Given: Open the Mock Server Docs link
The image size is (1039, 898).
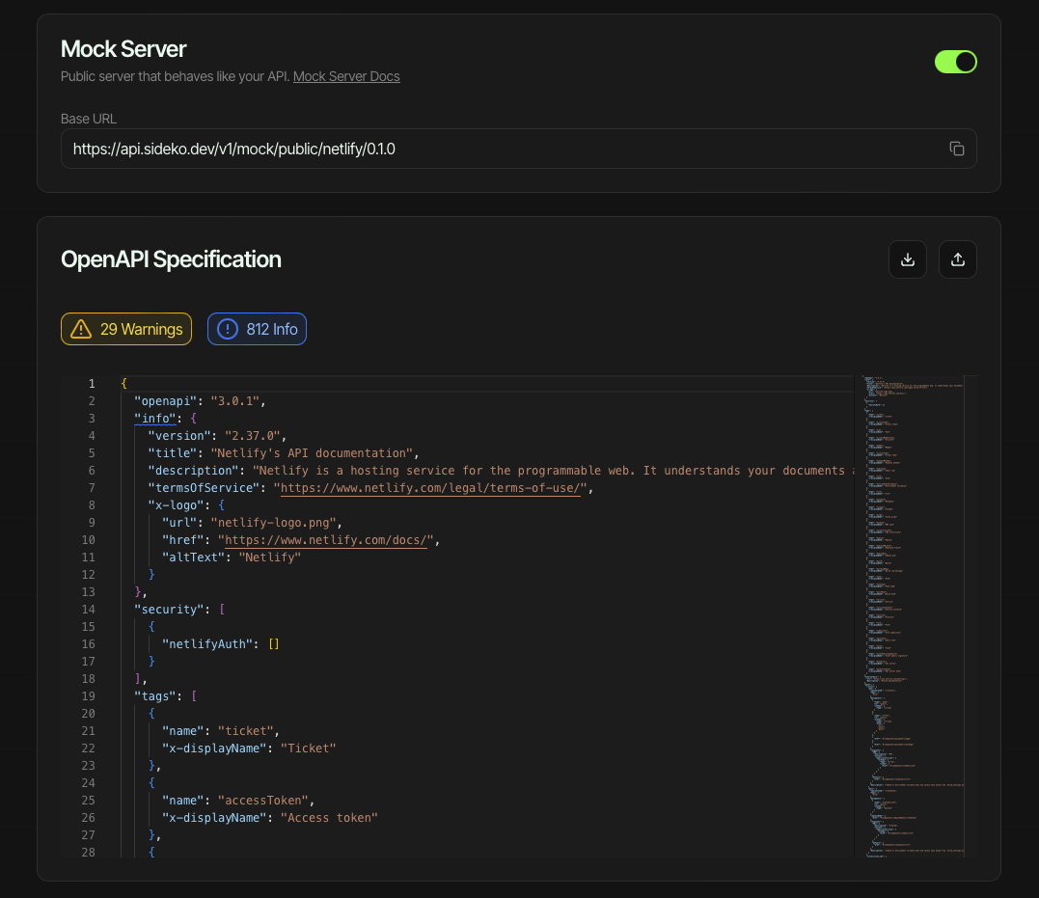Looking at the screenshot, I should point(346,76).
